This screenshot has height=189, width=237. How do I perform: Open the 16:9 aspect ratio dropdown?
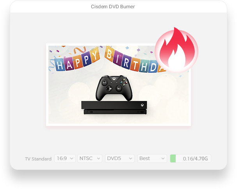point(65,158)
